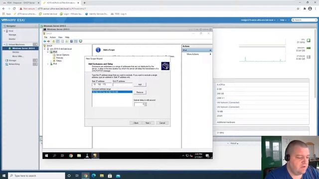This screenshot has width=319, height=179.
Task: Switch to the FDM DHCP Server browser tab
Action: coord(21,3)
